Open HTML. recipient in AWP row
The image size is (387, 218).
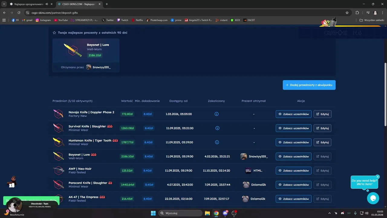(254, 170)
